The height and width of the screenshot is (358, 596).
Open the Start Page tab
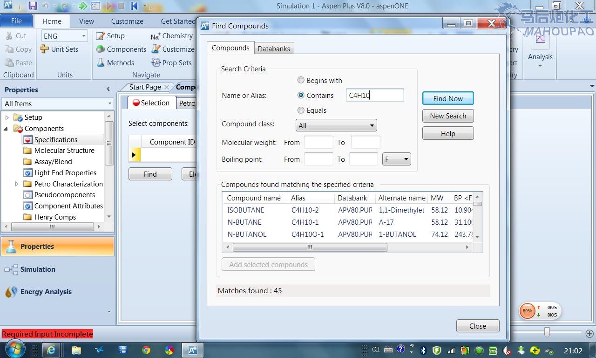[145, 87]
